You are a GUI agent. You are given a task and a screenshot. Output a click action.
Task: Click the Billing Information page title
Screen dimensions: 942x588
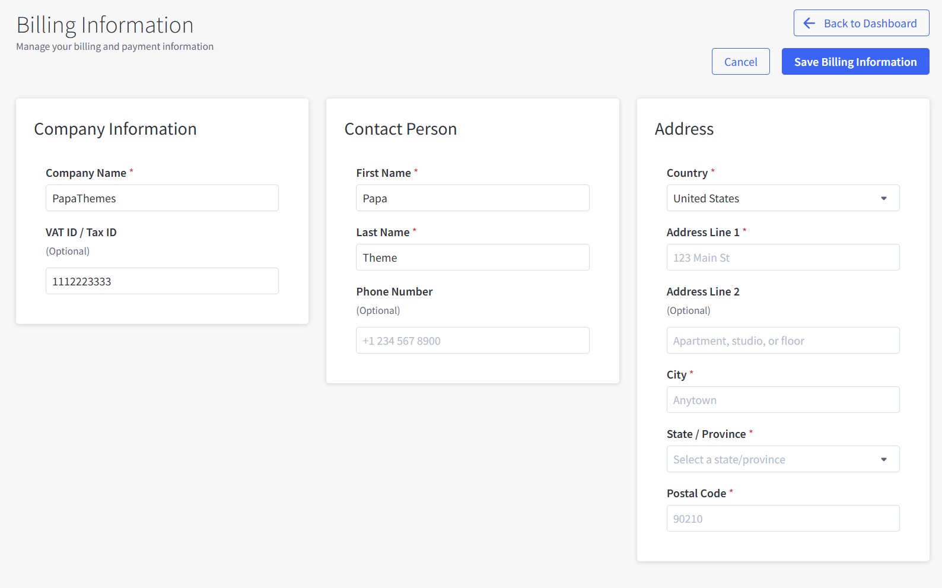(105, 25)
